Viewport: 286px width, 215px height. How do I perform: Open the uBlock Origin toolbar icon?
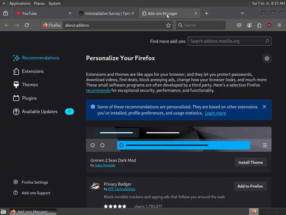(269, 25)
